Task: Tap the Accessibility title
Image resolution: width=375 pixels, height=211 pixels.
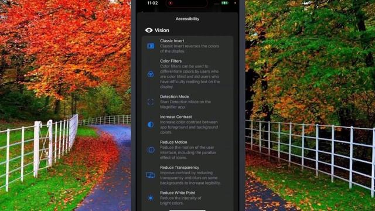Action: (187, 19)
